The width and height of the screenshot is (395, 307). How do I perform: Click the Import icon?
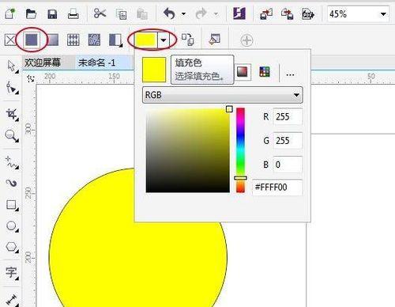coord(266,13)
